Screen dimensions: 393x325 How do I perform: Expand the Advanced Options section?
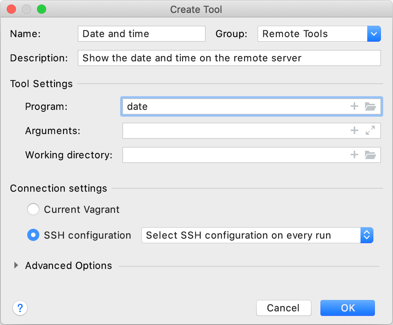(x=16, y=265)
